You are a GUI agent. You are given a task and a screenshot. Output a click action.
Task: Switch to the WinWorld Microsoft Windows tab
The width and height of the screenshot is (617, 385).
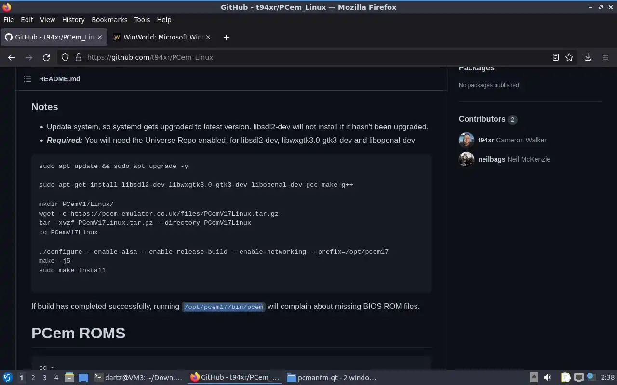point(161,37)
